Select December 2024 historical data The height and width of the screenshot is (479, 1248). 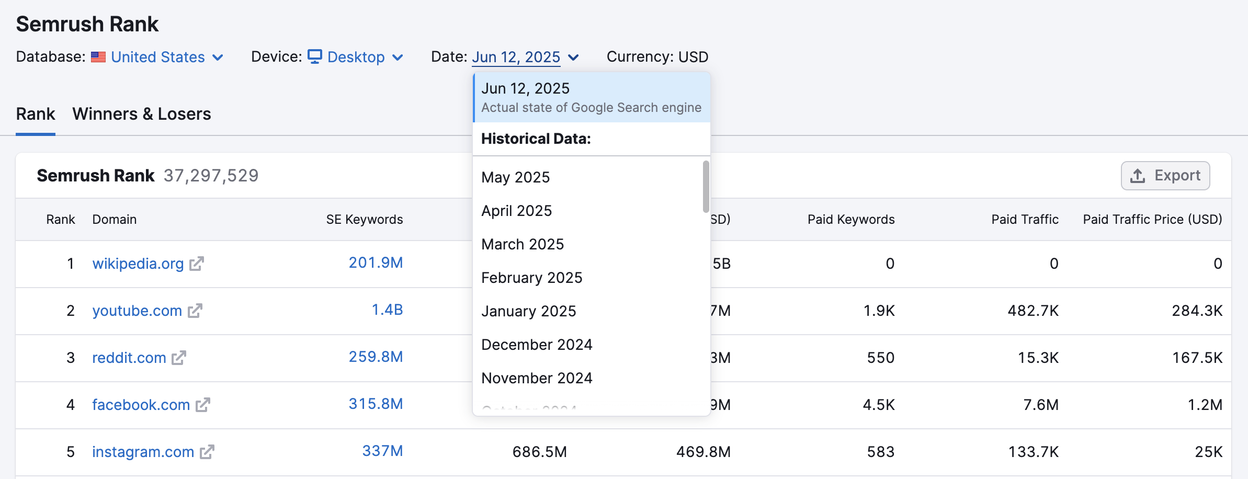[537, 344]
